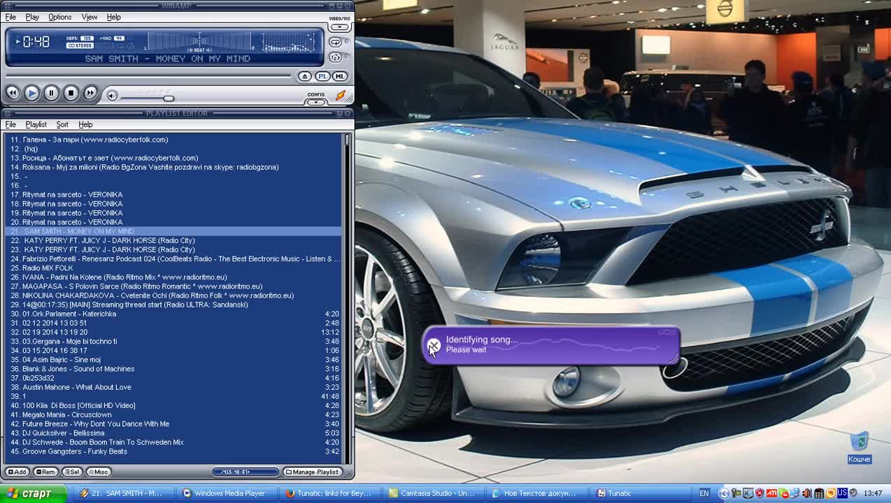Stop the current Winamp track
This screenshot has height=503, width=891.
click(x=71, y=93)
